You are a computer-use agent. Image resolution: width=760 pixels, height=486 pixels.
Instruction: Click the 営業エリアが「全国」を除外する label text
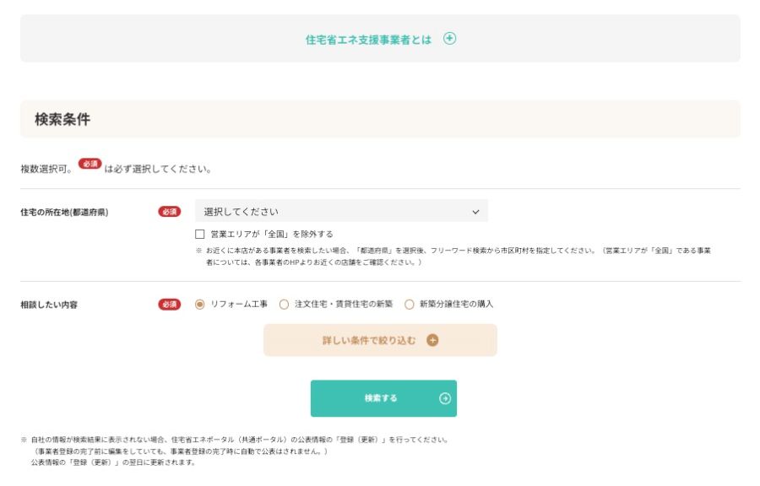(271, 235)
